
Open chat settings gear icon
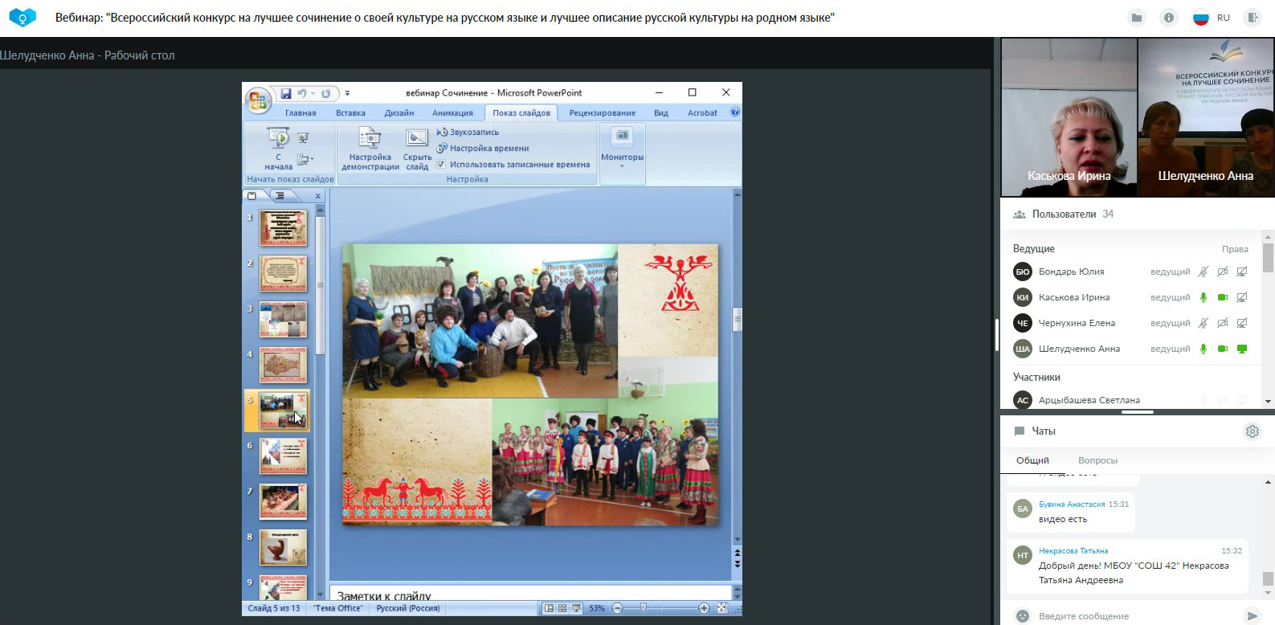coord(1253,431)
